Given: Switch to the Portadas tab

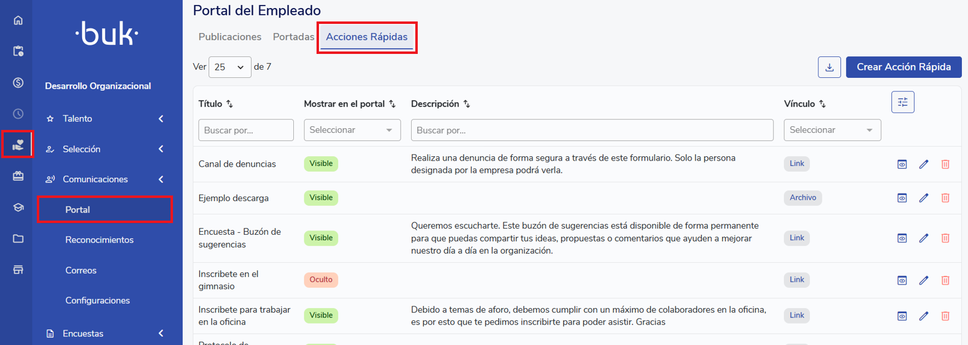Looking at the screenshot, I should [293, 37].
